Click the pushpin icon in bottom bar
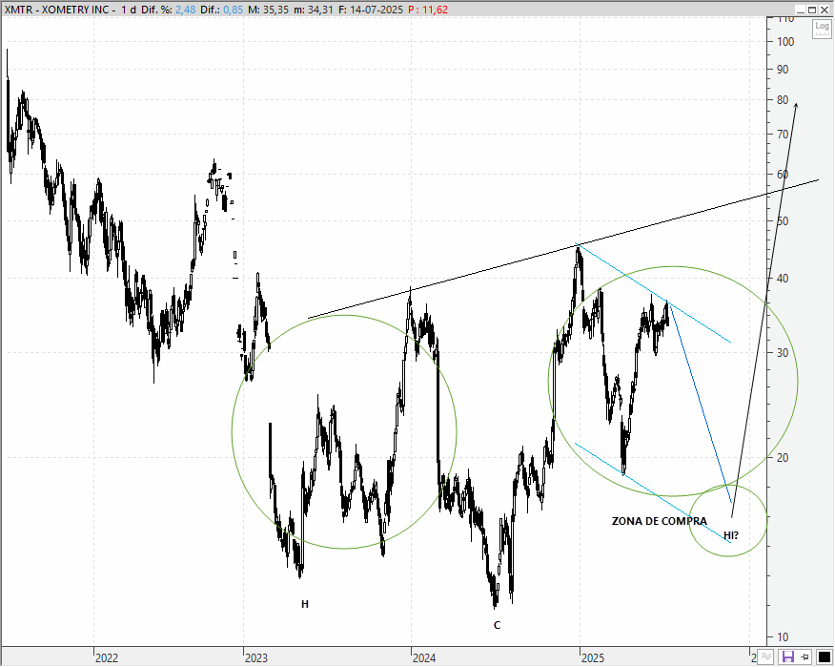Screen dimensions: 835x667 pos(805,657)
